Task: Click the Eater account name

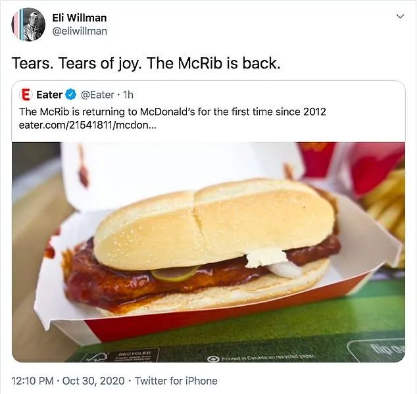Action: [49, 95]
